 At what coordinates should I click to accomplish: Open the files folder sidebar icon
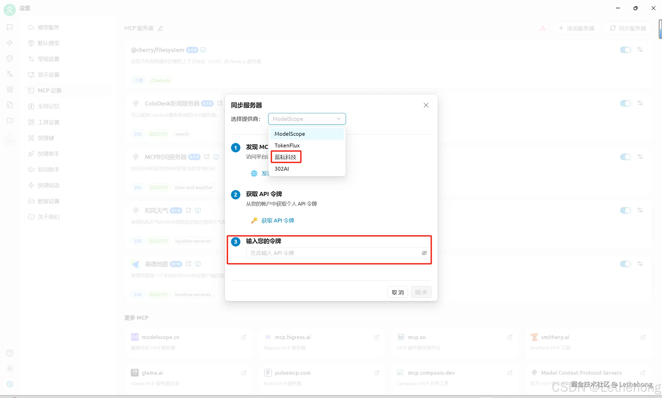10,120
